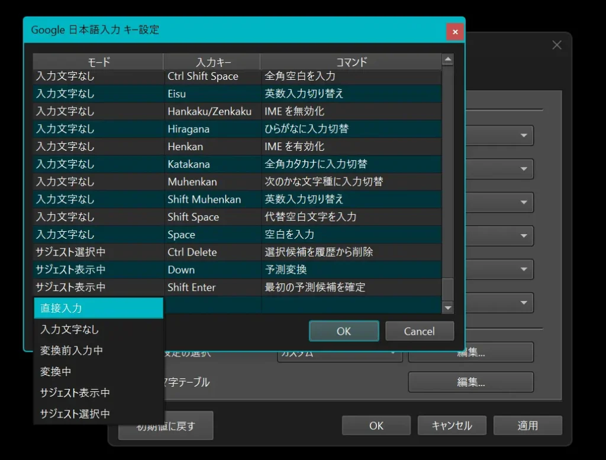The height and width of the screenshot is (460, 606).
Task: Pick 変換前入力中 from the mode dropdown list
Action: (99, 350)
